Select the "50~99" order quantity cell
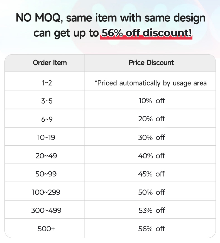Image resolution: width=220 pixels, height=243 pixels. coord(46,174)
